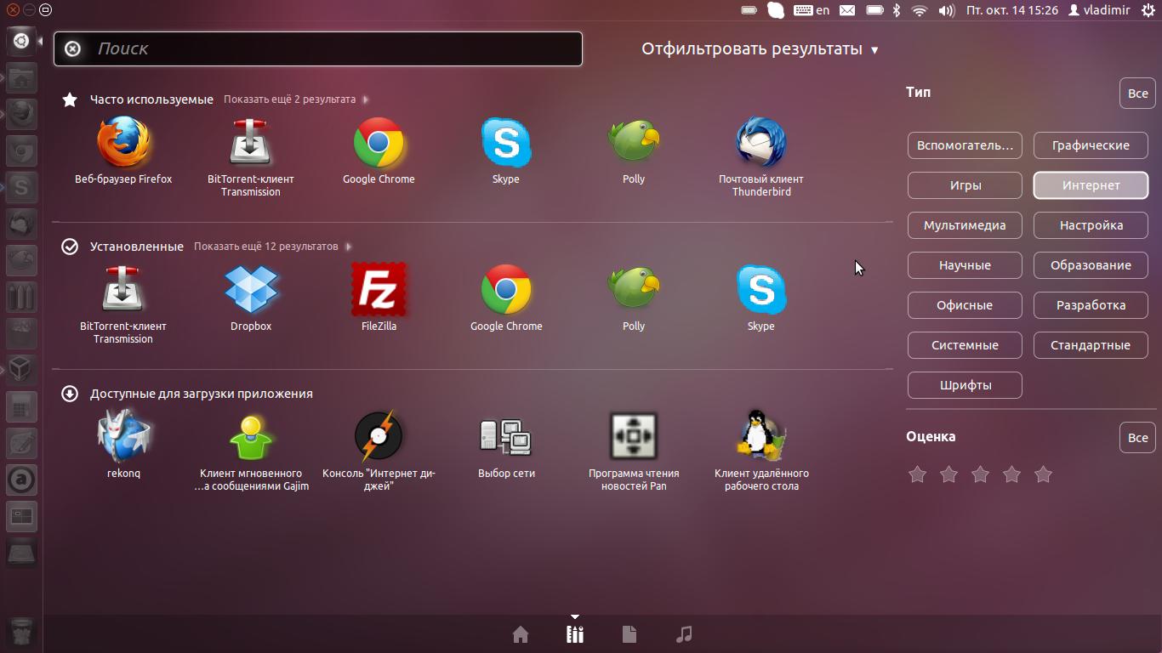The width and height of the screenshot is (1162, 653).
Task: Launch Skype from Установленные row
Action: click(x=761, y=298)
